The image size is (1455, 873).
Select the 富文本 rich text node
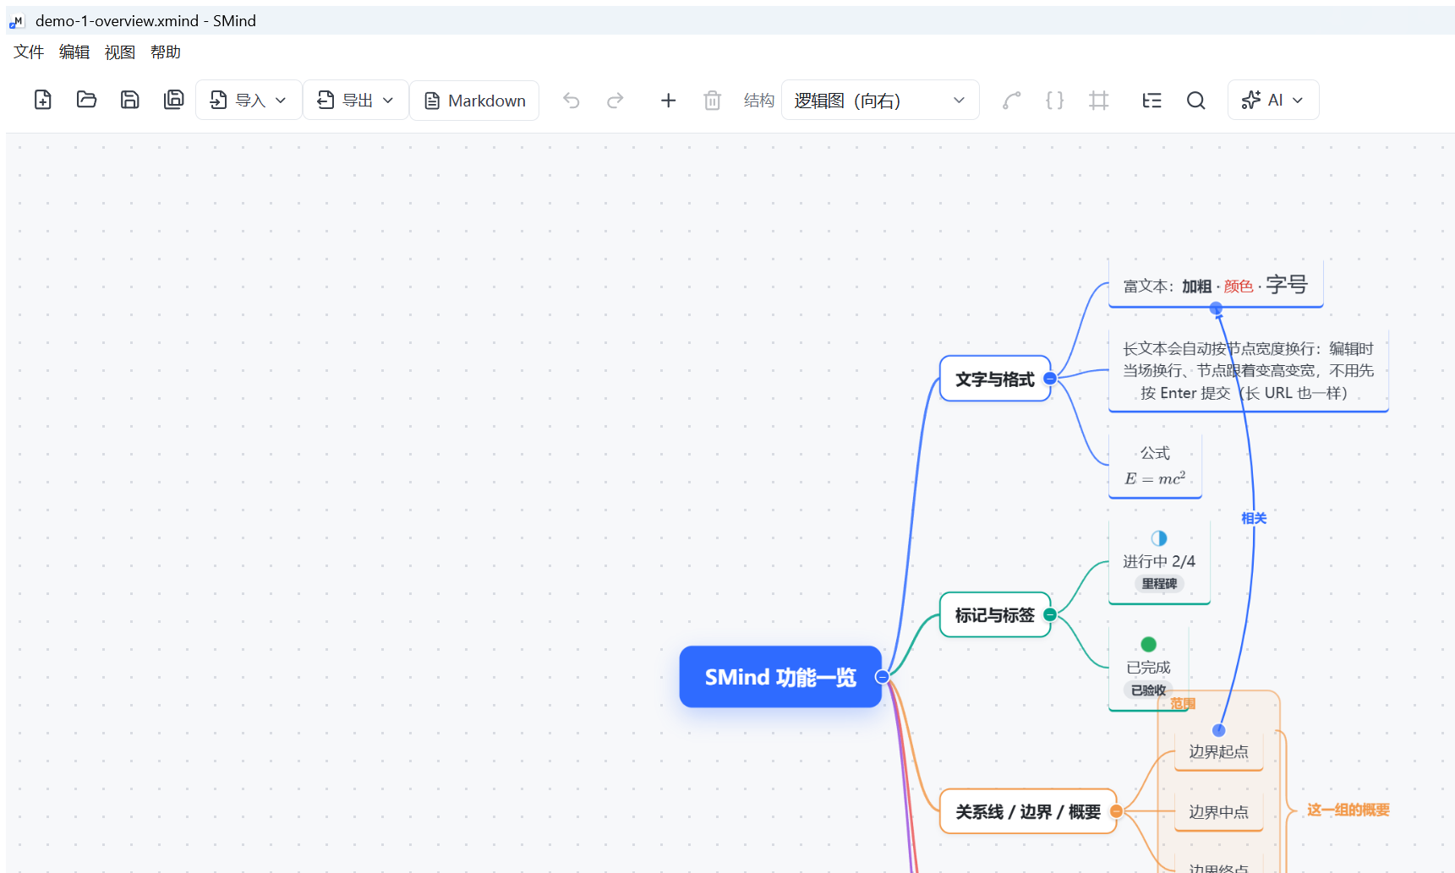pos(1216,285)
